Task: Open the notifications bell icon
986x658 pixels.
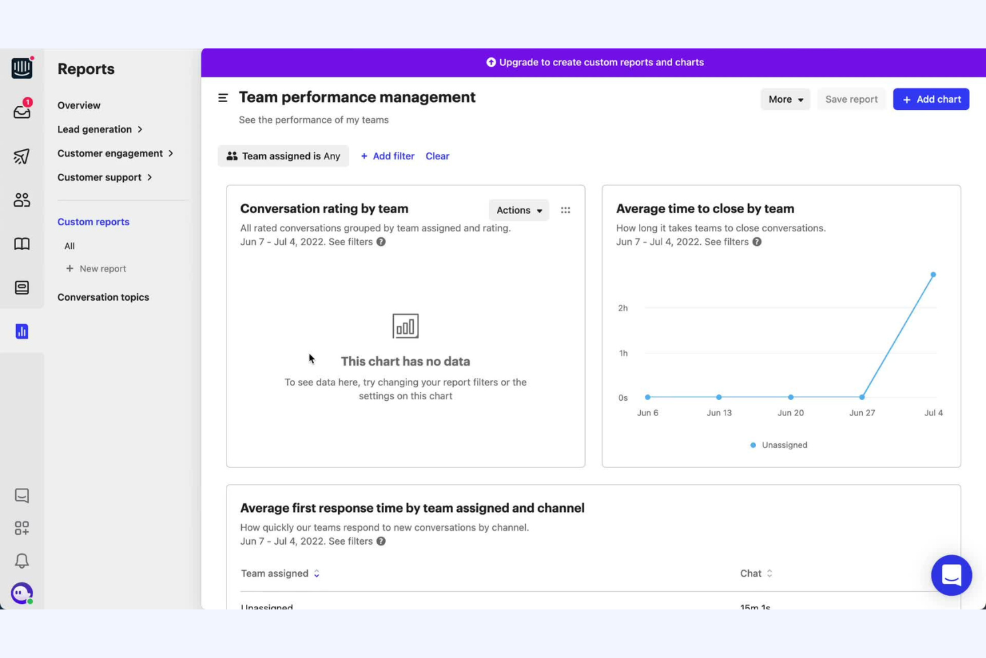Action: 22,561
